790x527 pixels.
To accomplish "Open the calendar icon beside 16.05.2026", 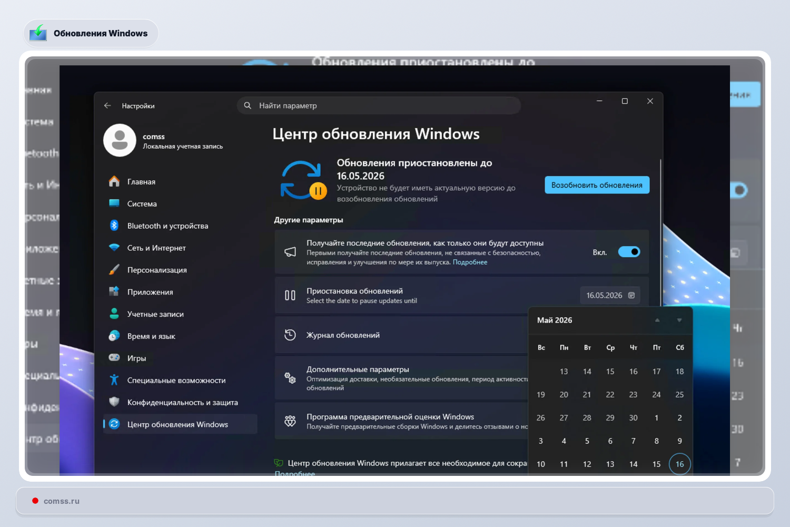I will tap(631, 295).
